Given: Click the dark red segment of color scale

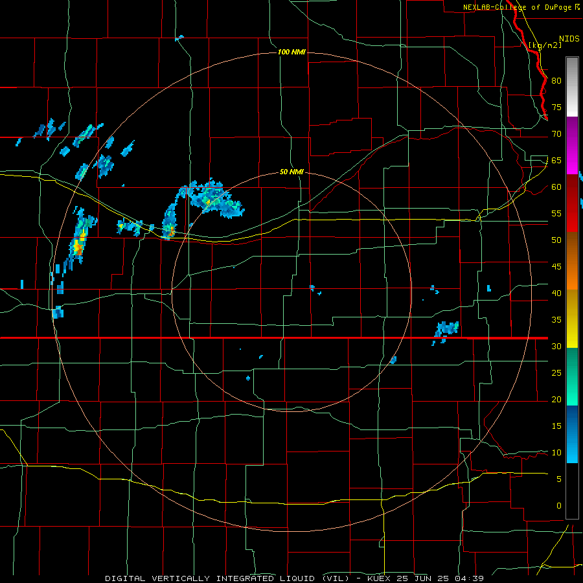Looking at the screenshot, I should (x=572, y=203).
